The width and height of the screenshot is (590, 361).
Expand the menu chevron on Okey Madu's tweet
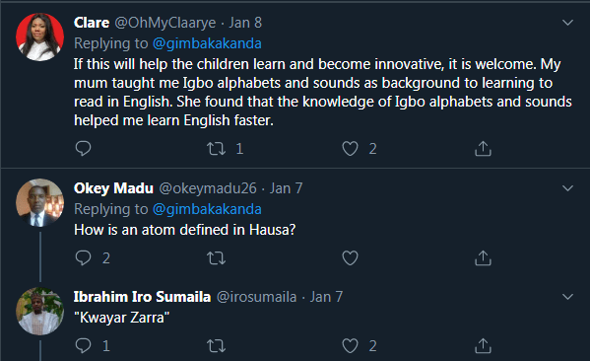point(567,188)
